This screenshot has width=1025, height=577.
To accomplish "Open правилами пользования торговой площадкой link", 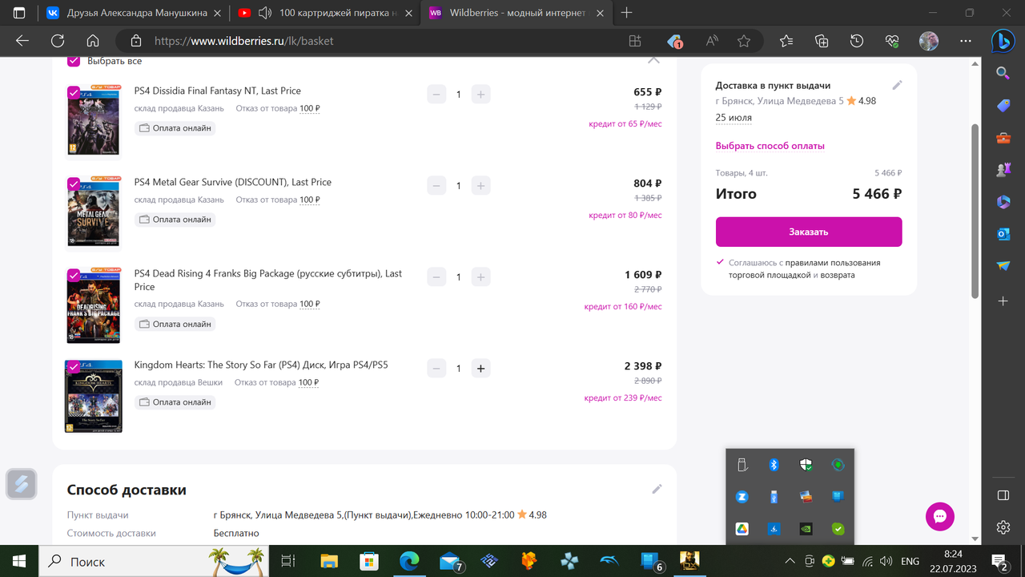I will [804, 268].
